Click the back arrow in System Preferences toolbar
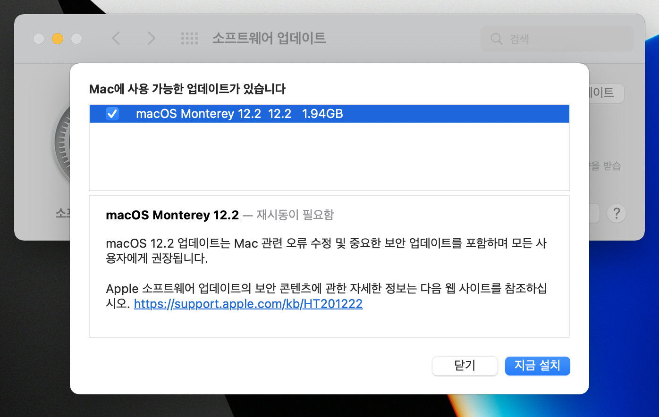Screen dimensions: 659x417 click(116, 38)
